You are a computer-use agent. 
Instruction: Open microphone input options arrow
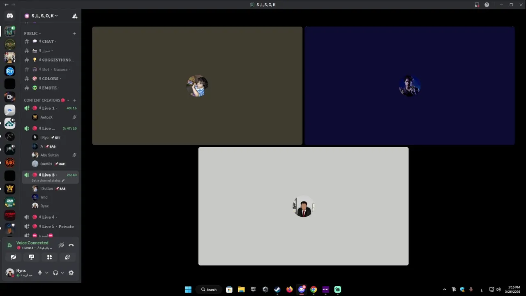[46, 273]
